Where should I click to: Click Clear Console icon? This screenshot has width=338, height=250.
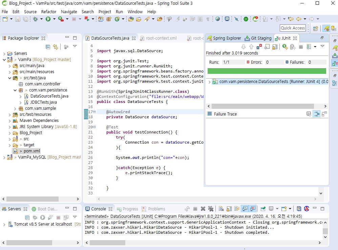click(221, 209)
